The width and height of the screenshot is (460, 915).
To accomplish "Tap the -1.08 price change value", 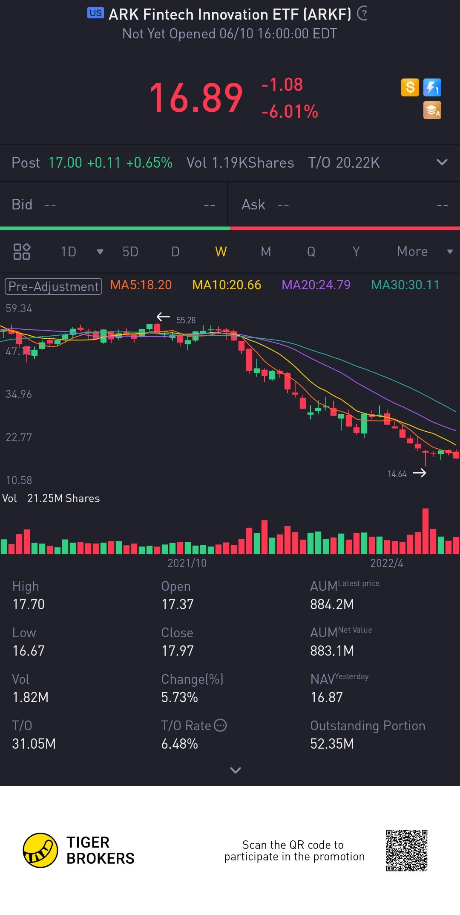I will 282,84.
